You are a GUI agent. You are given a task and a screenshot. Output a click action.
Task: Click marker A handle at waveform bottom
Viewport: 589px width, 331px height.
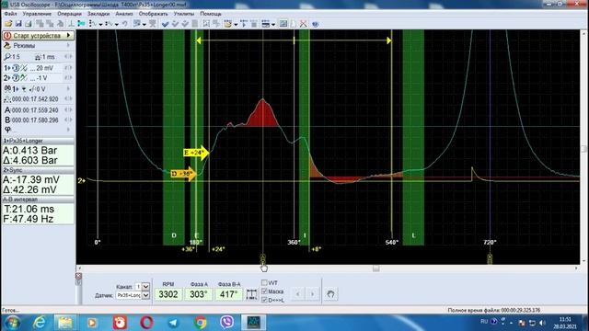pos(263,258)
